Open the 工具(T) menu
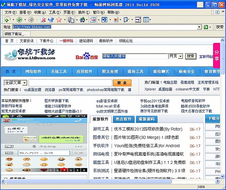The height and width of the screenshot is (190, 226). coord(55,13)
